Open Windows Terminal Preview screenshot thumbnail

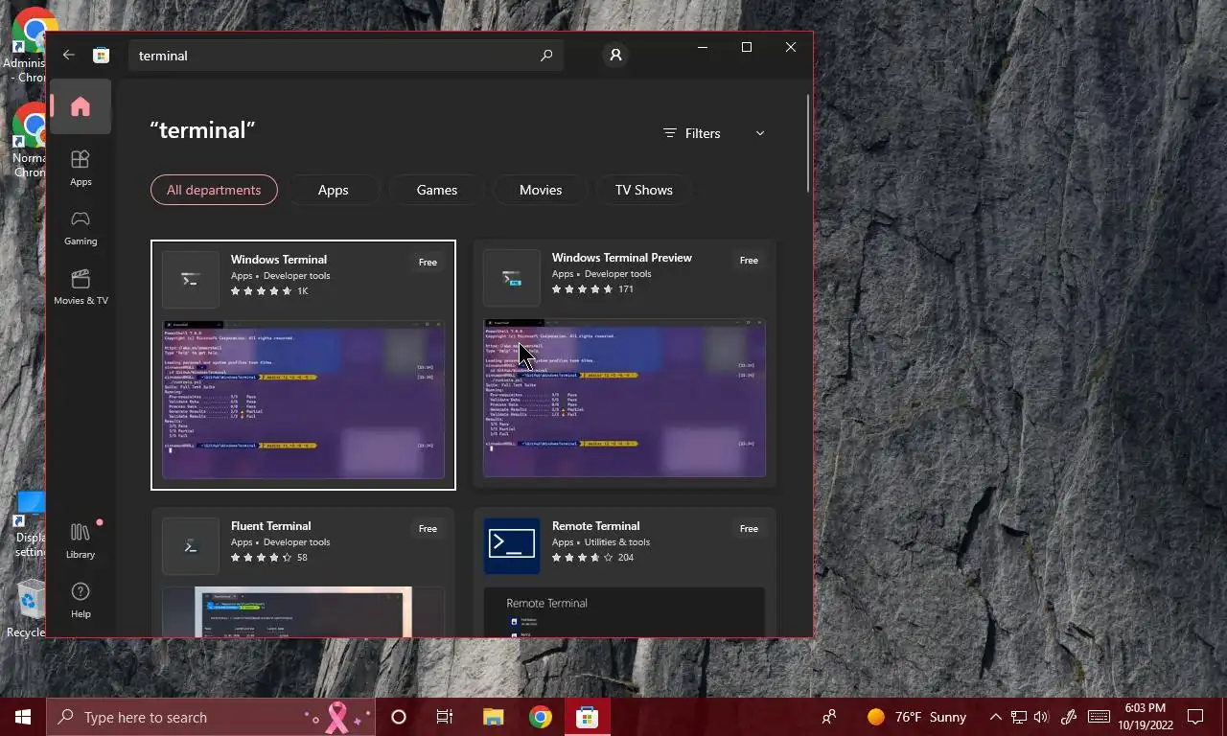point(624,397)
